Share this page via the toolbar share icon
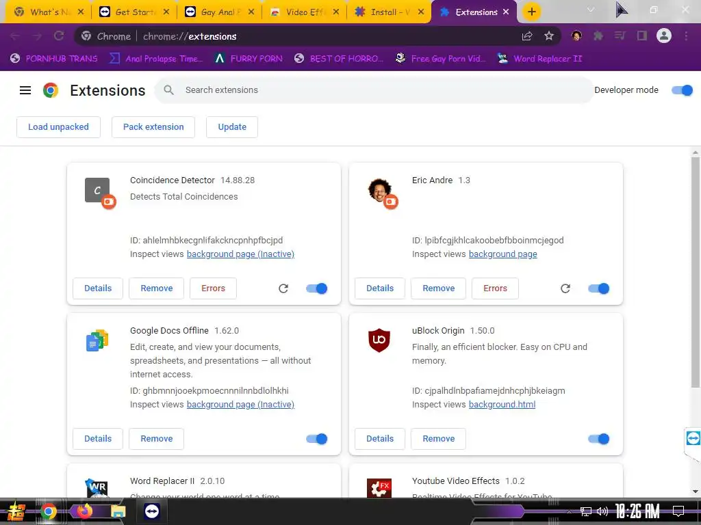The width and height of the screenshot is (701, 525). 527,36
